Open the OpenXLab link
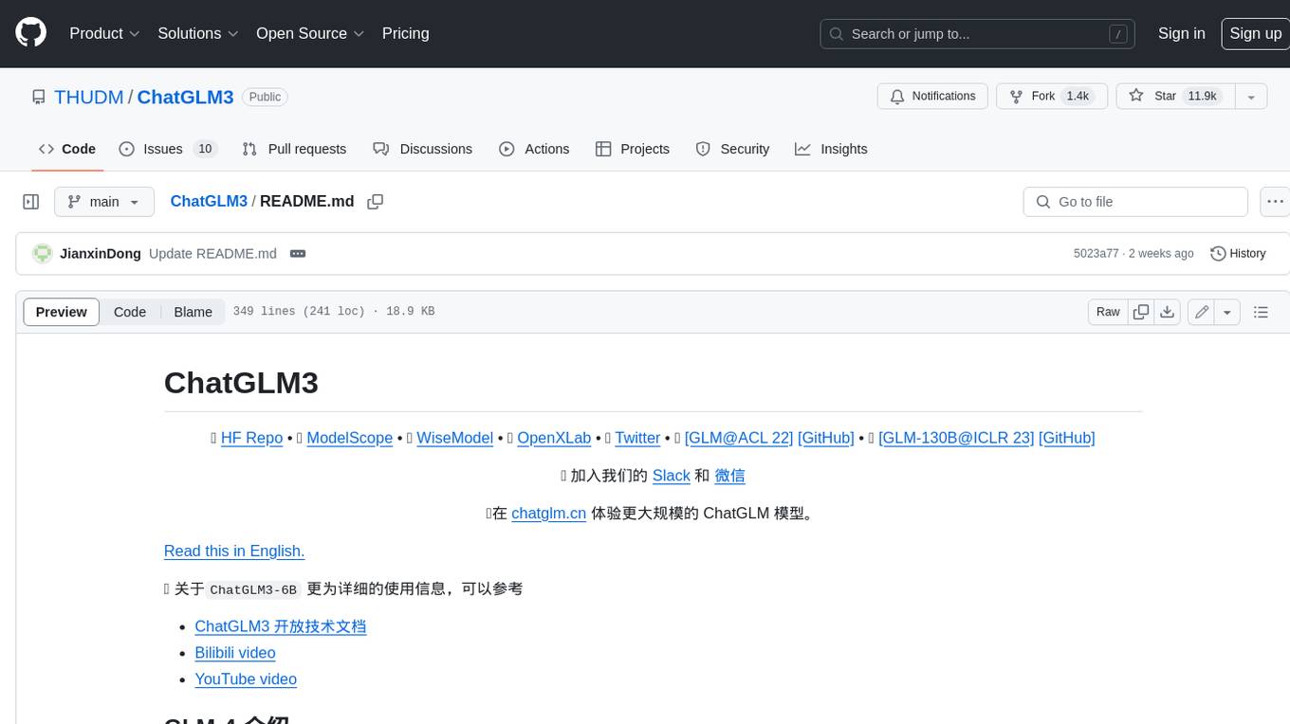 (x=554, y=438)
